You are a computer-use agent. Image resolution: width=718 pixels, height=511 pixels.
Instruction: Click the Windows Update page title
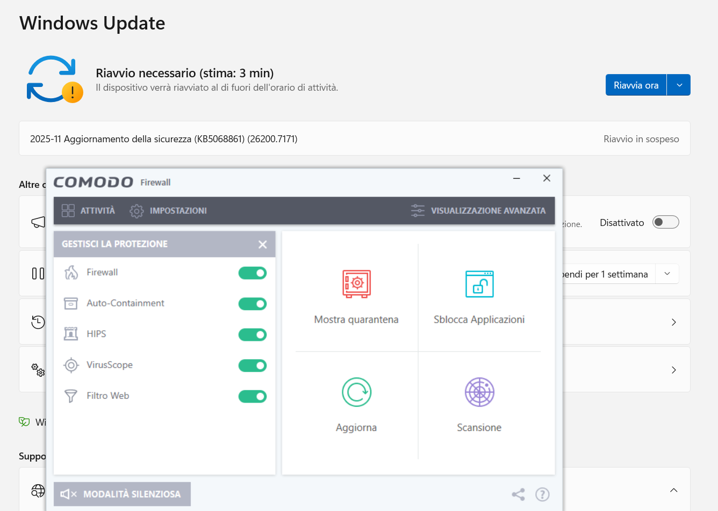coord(92,23)
